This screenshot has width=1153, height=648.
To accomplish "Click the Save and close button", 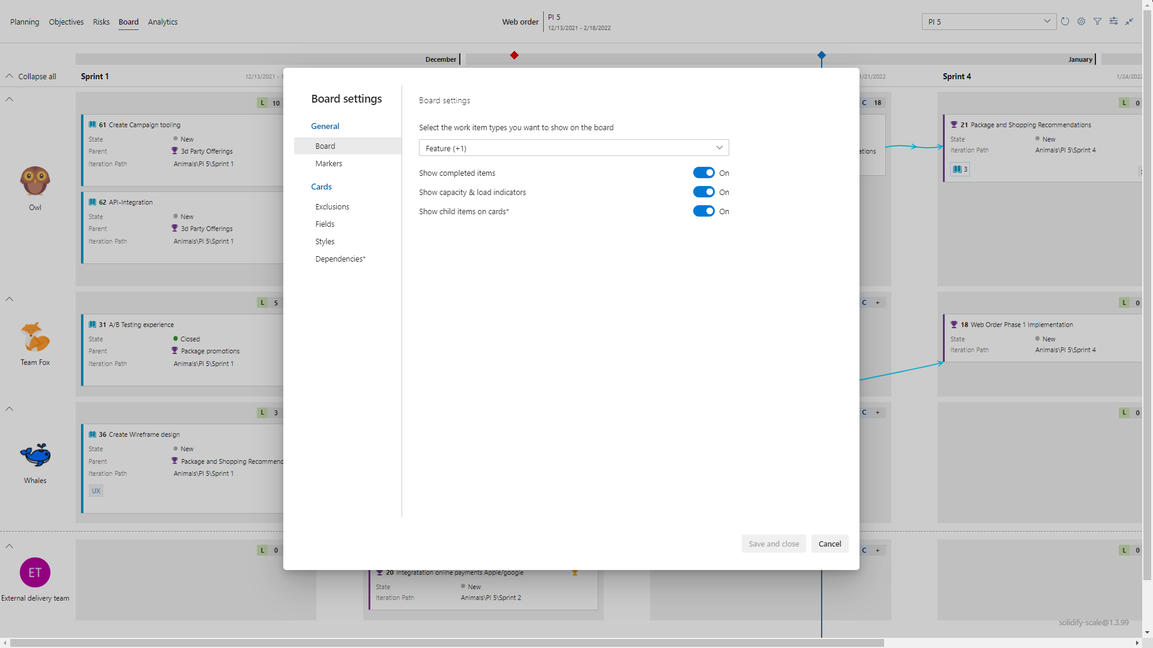I will [773, 544].
